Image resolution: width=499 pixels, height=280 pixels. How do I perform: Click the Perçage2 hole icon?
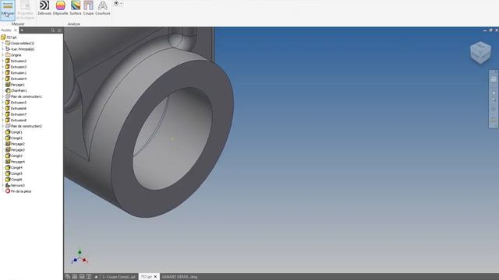(x=8, y=144)
